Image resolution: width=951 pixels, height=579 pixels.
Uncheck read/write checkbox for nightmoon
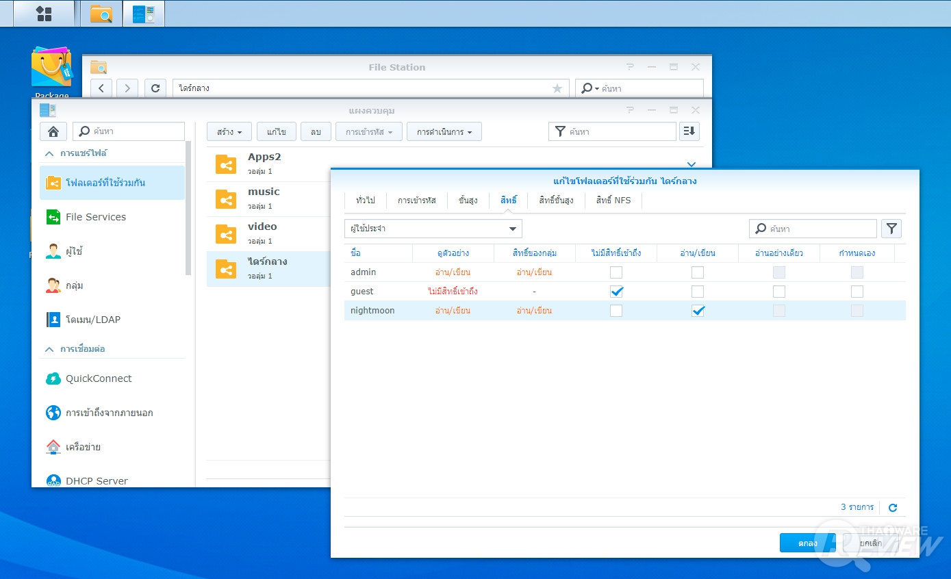click(697, 311)
